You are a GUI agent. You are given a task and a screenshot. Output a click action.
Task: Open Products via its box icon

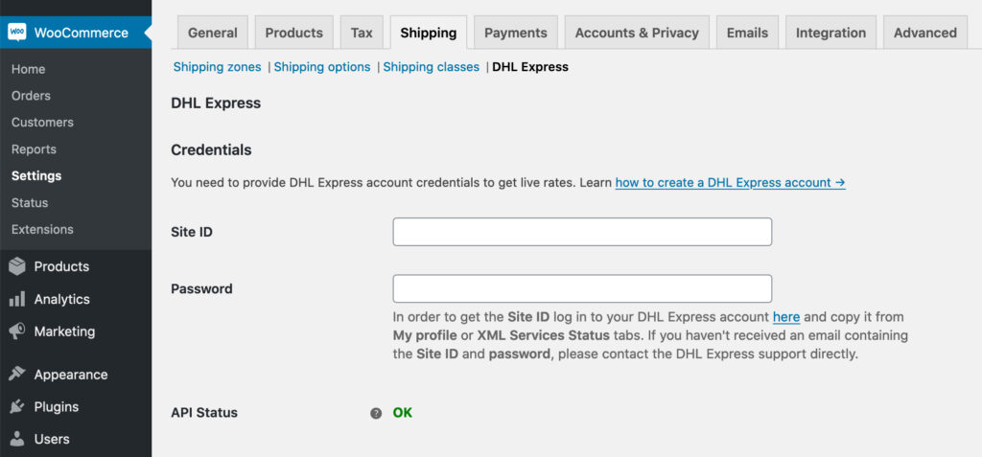pos(17,266)
